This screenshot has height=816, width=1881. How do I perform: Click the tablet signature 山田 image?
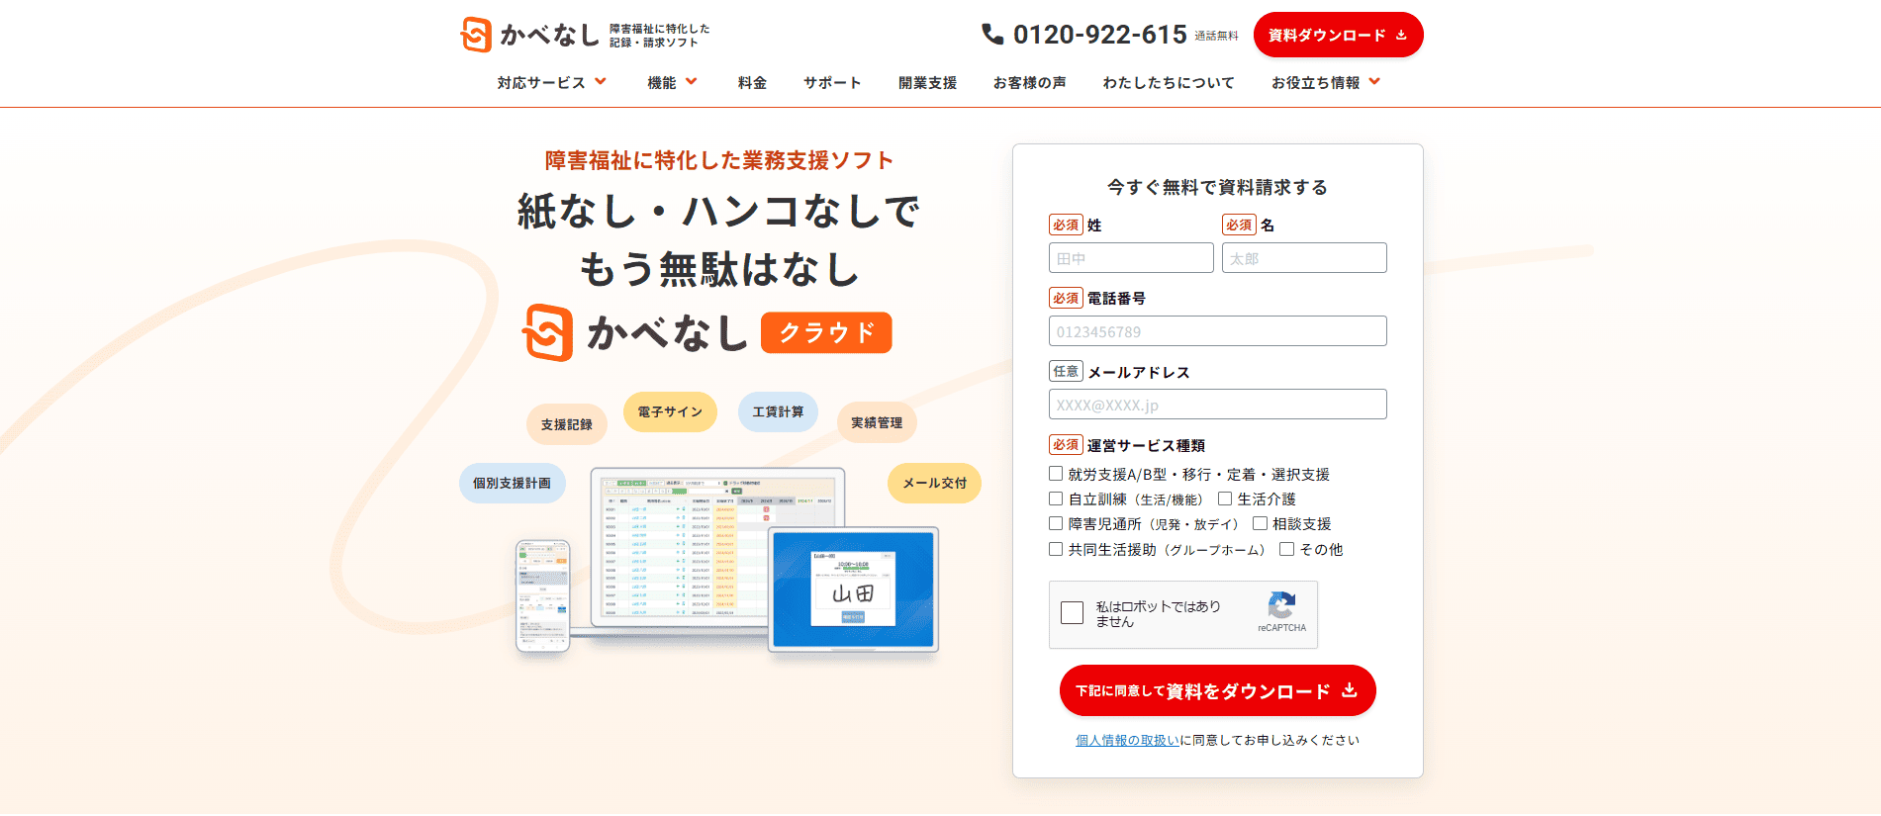(853, 589)
